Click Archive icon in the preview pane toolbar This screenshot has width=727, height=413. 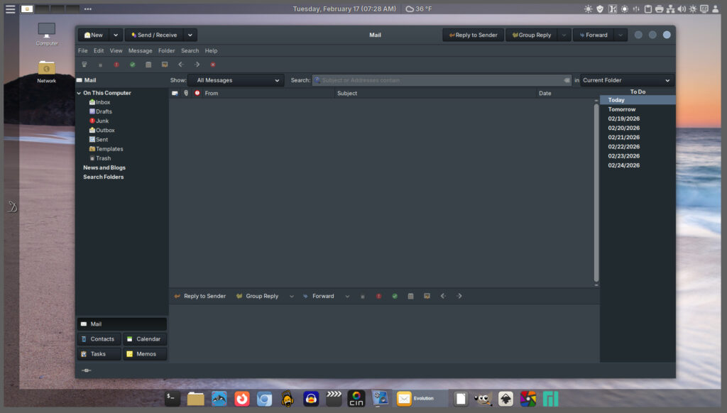click(410, 296)
